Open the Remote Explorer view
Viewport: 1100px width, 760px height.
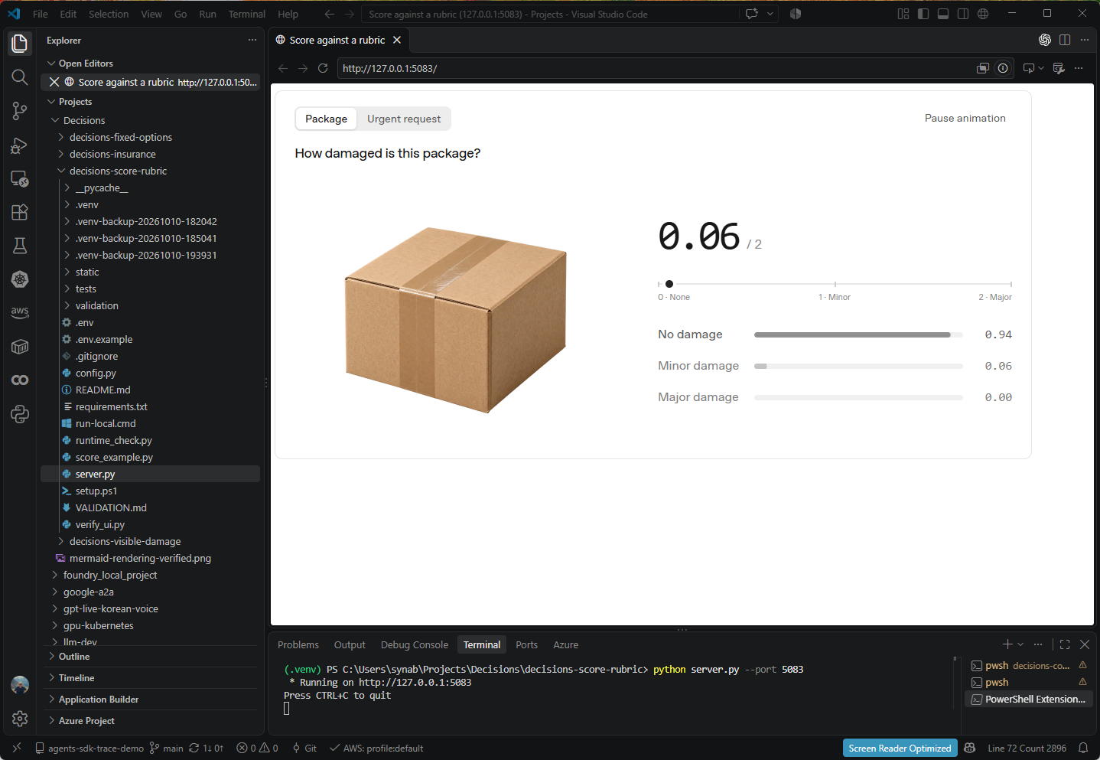[20, 178]
